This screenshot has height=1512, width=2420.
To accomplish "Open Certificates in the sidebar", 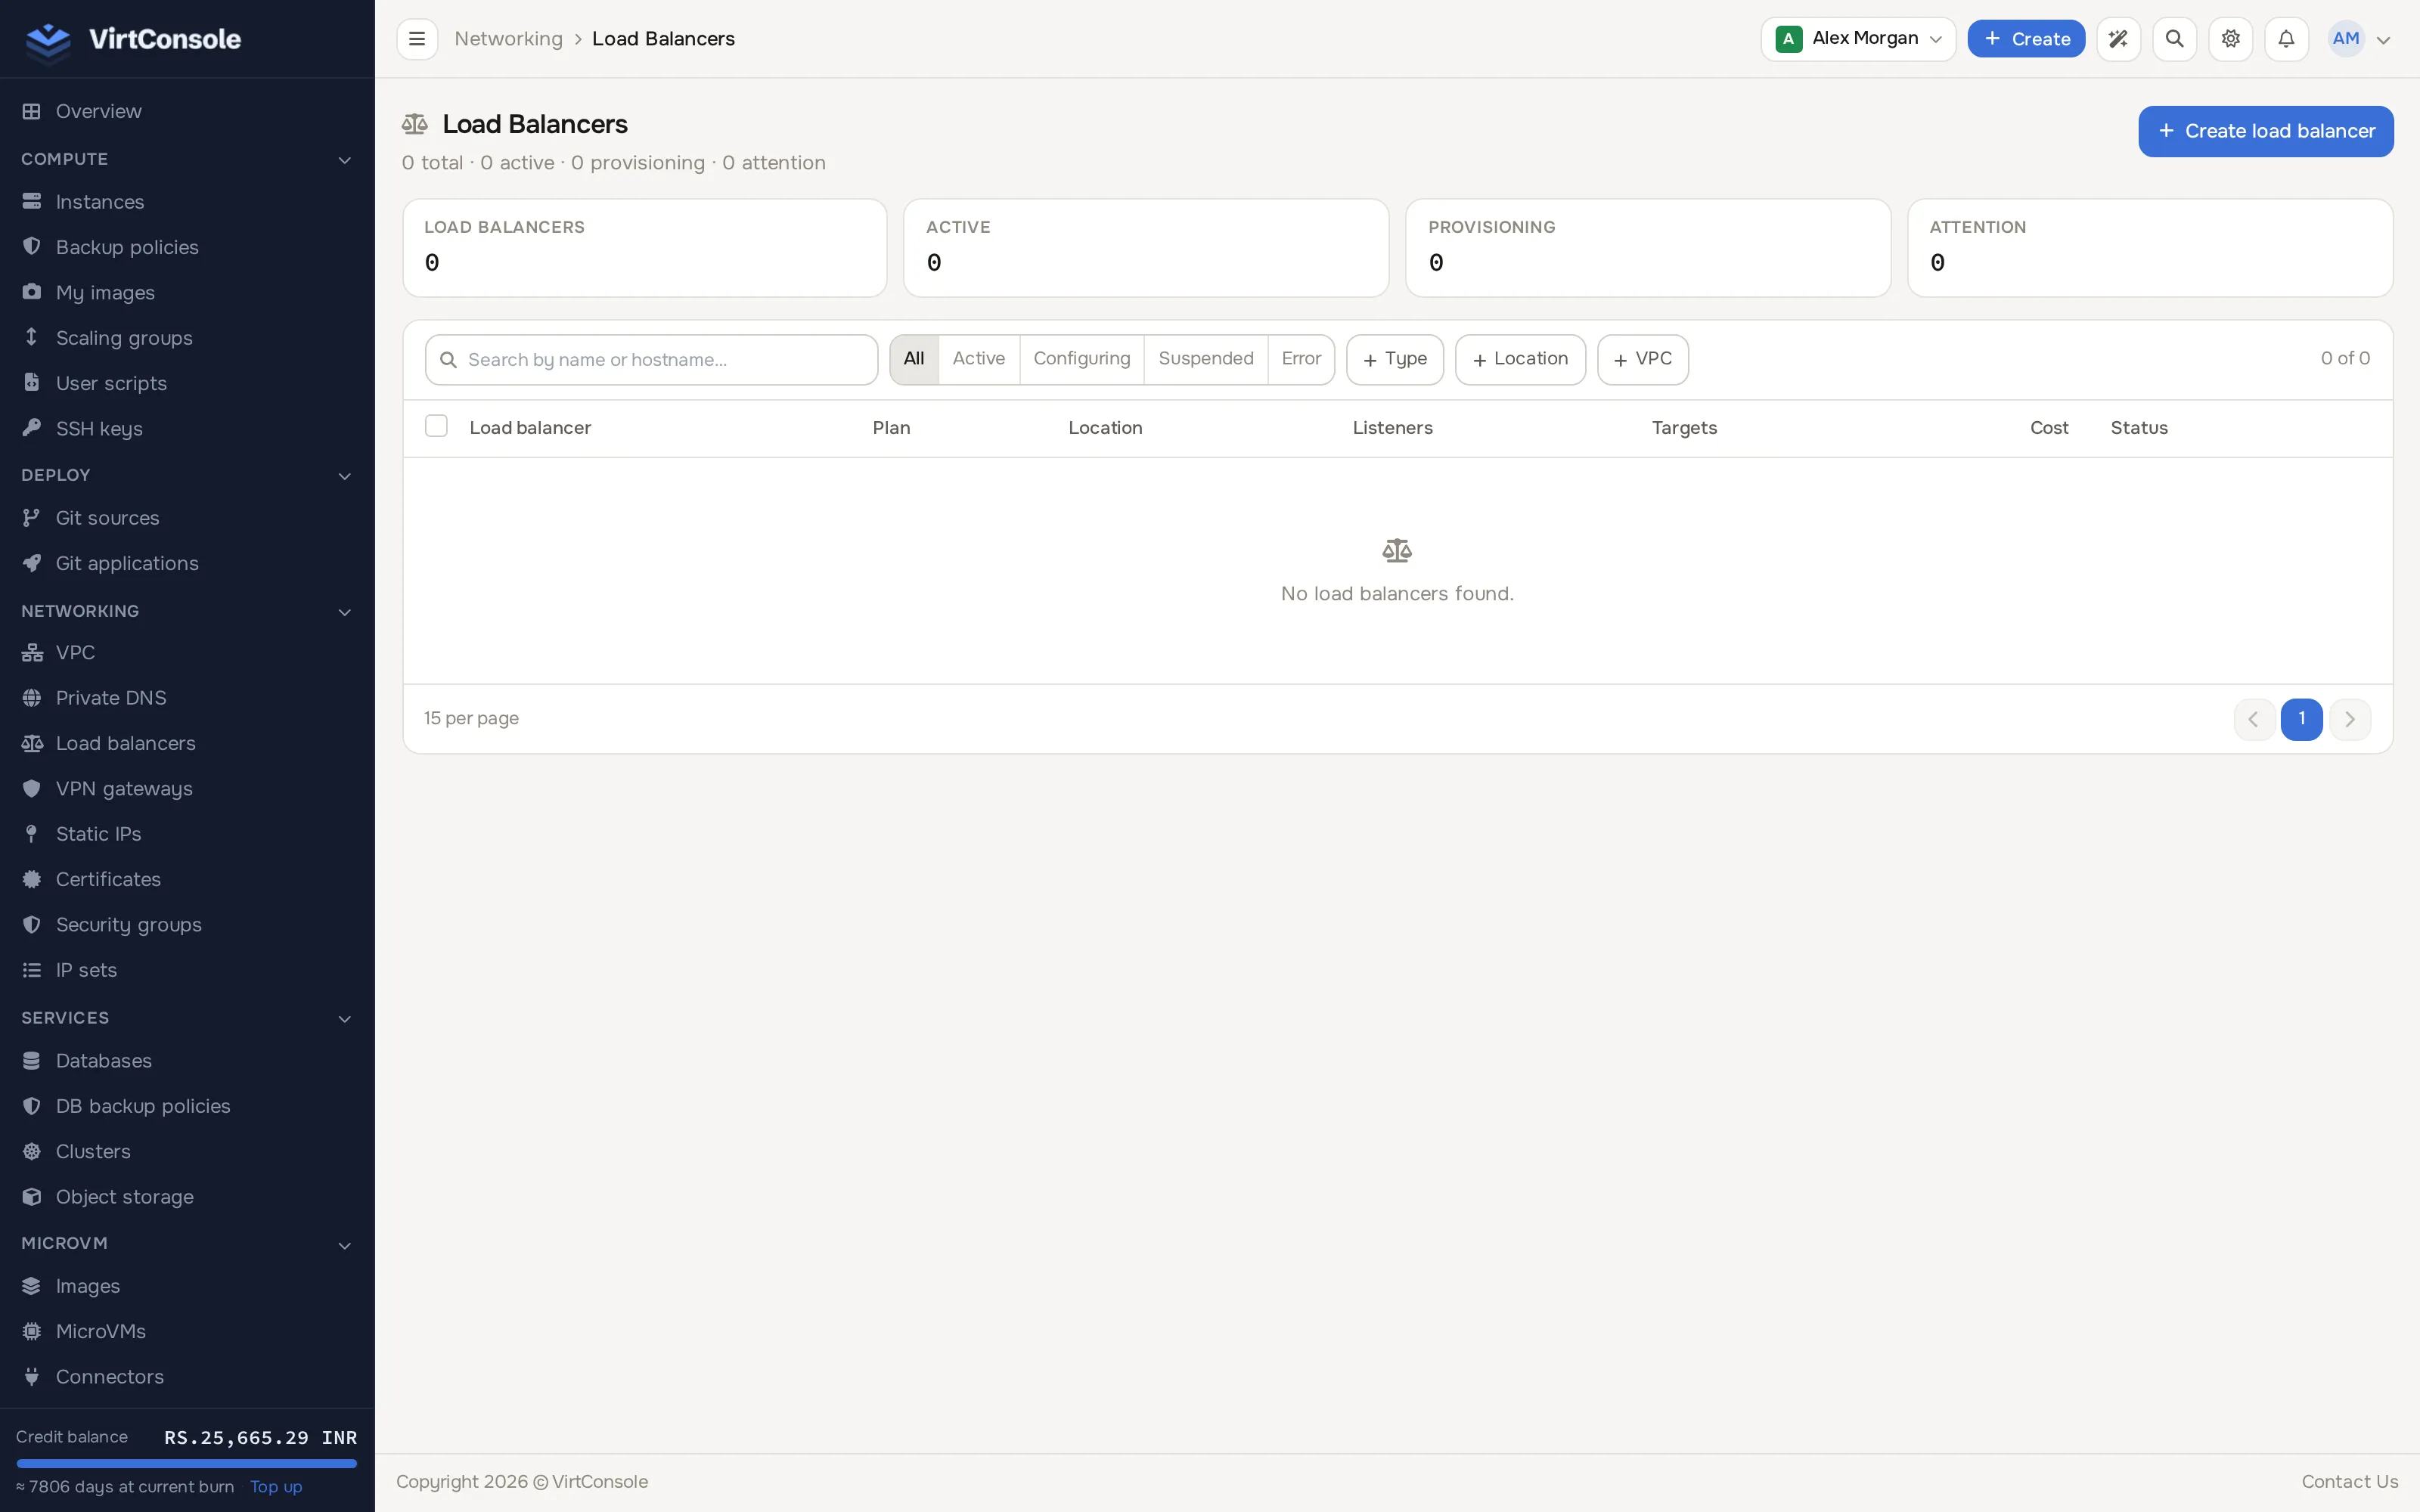I will pos(187,880).
